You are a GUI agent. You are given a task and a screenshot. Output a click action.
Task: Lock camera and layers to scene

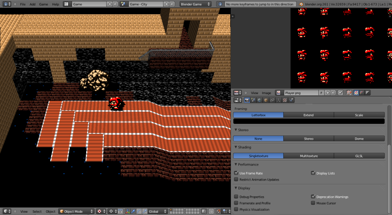pyautogui.click(x=204, y=211)
